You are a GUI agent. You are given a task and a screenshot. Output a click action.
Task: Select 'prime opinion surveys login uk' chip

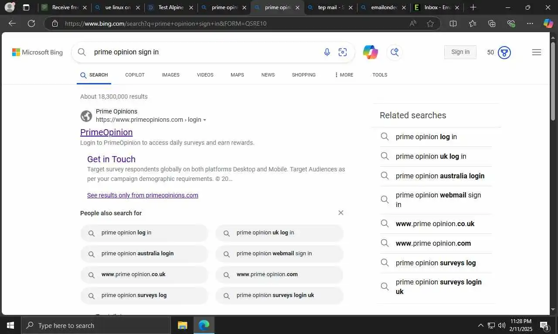279,295
